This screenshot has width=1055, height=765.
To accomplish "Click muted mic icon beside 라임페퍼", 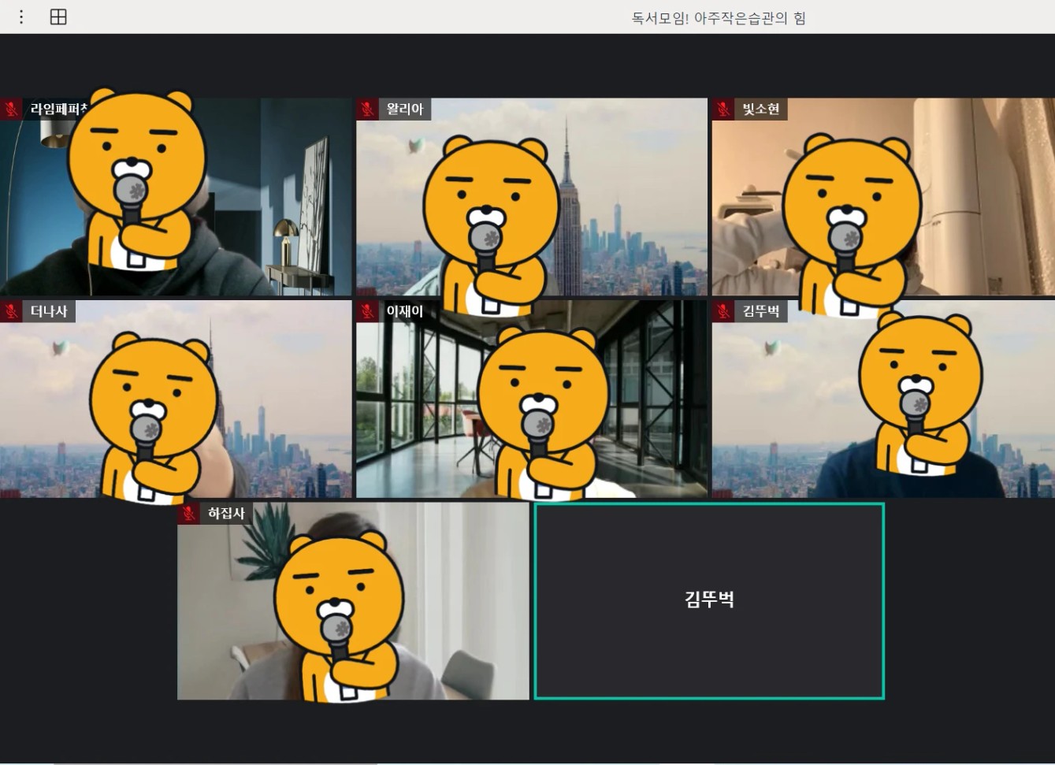I will coord(11,109).
